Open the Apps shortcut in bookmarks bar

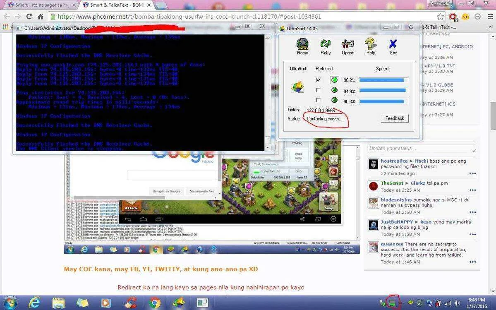click(x=5, y=27)
